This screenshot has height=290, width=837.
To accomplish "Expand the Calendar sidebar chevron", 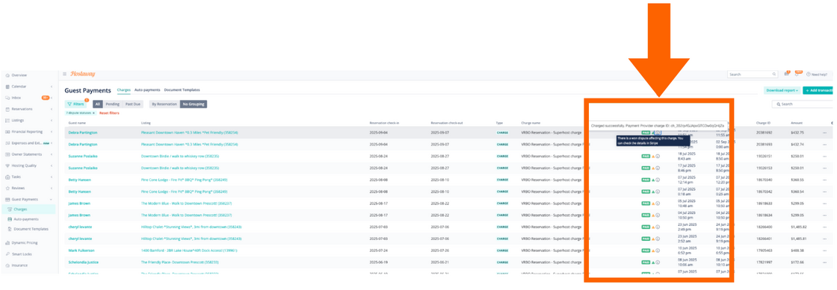I will (x=52, y=86).
